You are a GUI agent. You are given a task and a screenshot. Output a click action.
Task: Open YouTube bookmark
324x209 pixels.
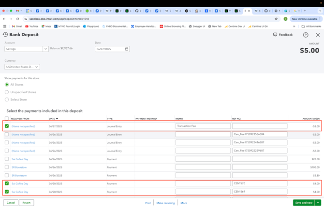point(32,27)
